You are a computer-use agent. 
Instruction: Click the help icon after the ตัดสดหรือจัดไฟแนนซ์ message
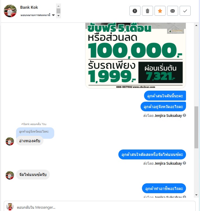[184, 163]
